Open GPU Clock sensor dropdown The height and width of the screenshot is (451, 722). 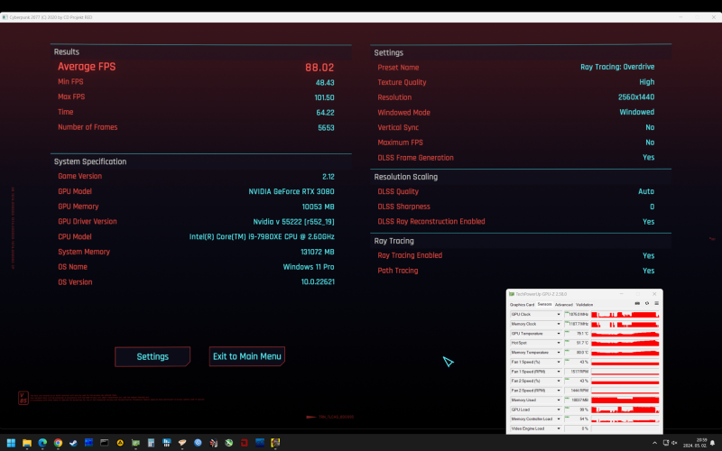pos(559,314)
